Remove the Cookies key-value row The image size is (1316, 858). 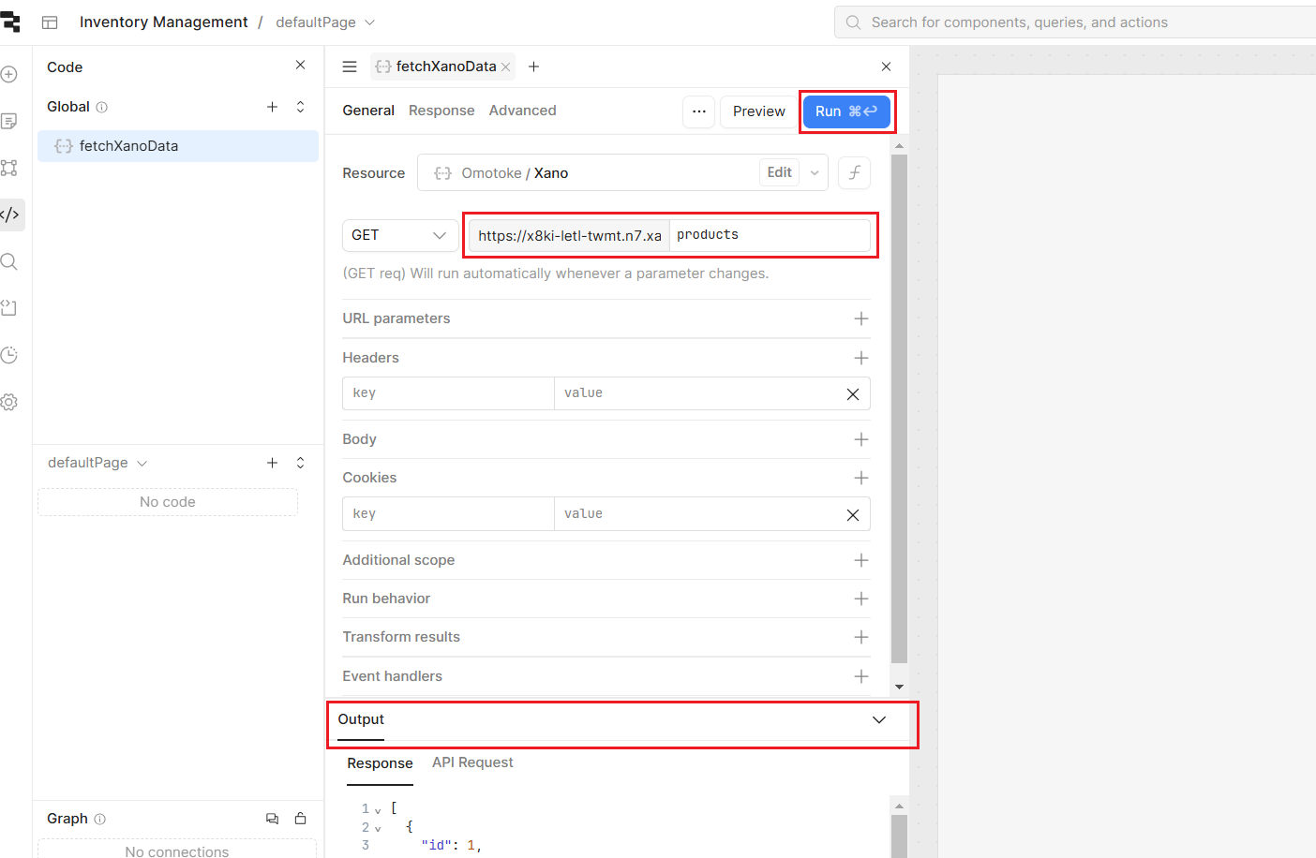point(853,515)
